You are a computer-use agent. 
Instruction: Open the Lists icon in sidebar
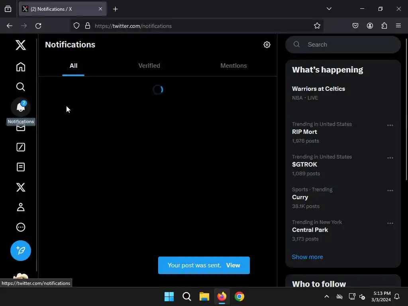pos(21,167)
